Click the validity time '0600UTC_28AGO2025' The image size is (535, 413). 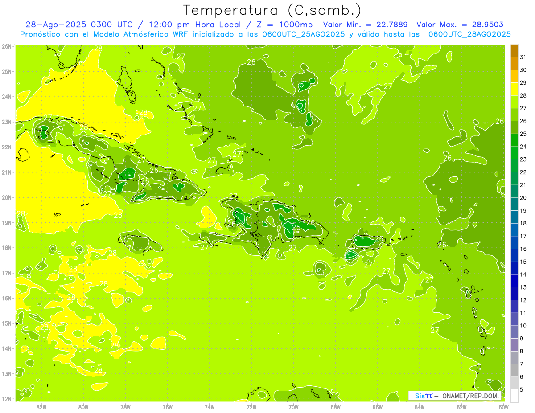[469, 34]
